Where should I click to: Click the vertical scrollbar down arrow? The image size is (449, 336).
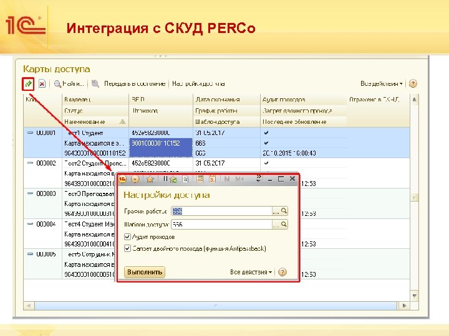(x=414, y=295)
